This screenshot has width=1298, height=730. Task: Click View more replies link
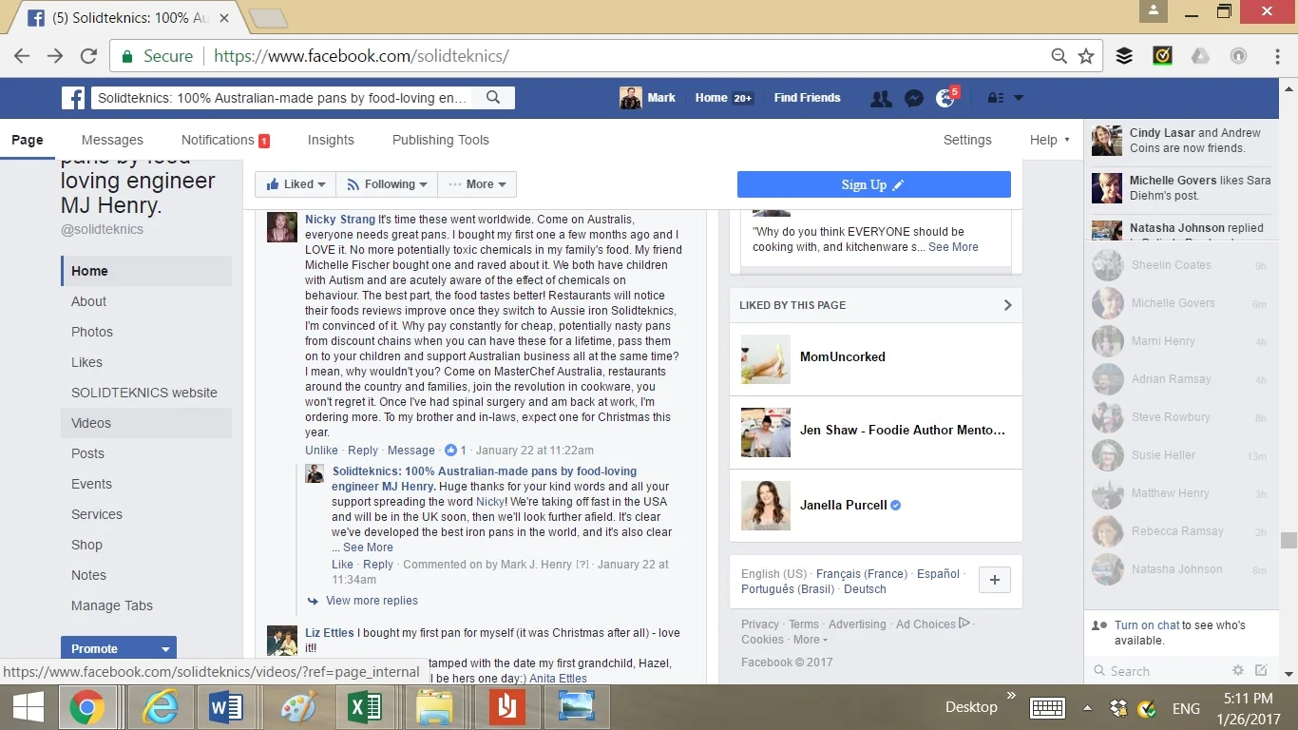tap(372, 601)
